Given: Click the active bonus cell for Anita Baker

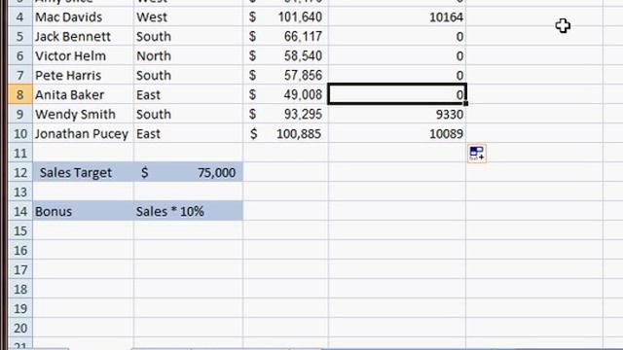Looking at the screenshot, I should [397, 95].
